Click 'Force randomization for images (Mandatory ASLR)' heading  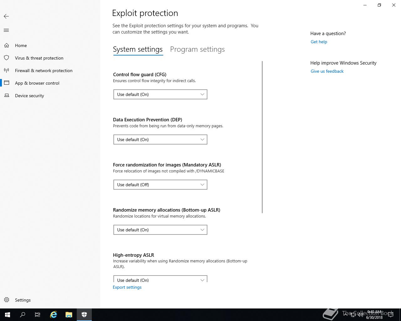point(167,165)
